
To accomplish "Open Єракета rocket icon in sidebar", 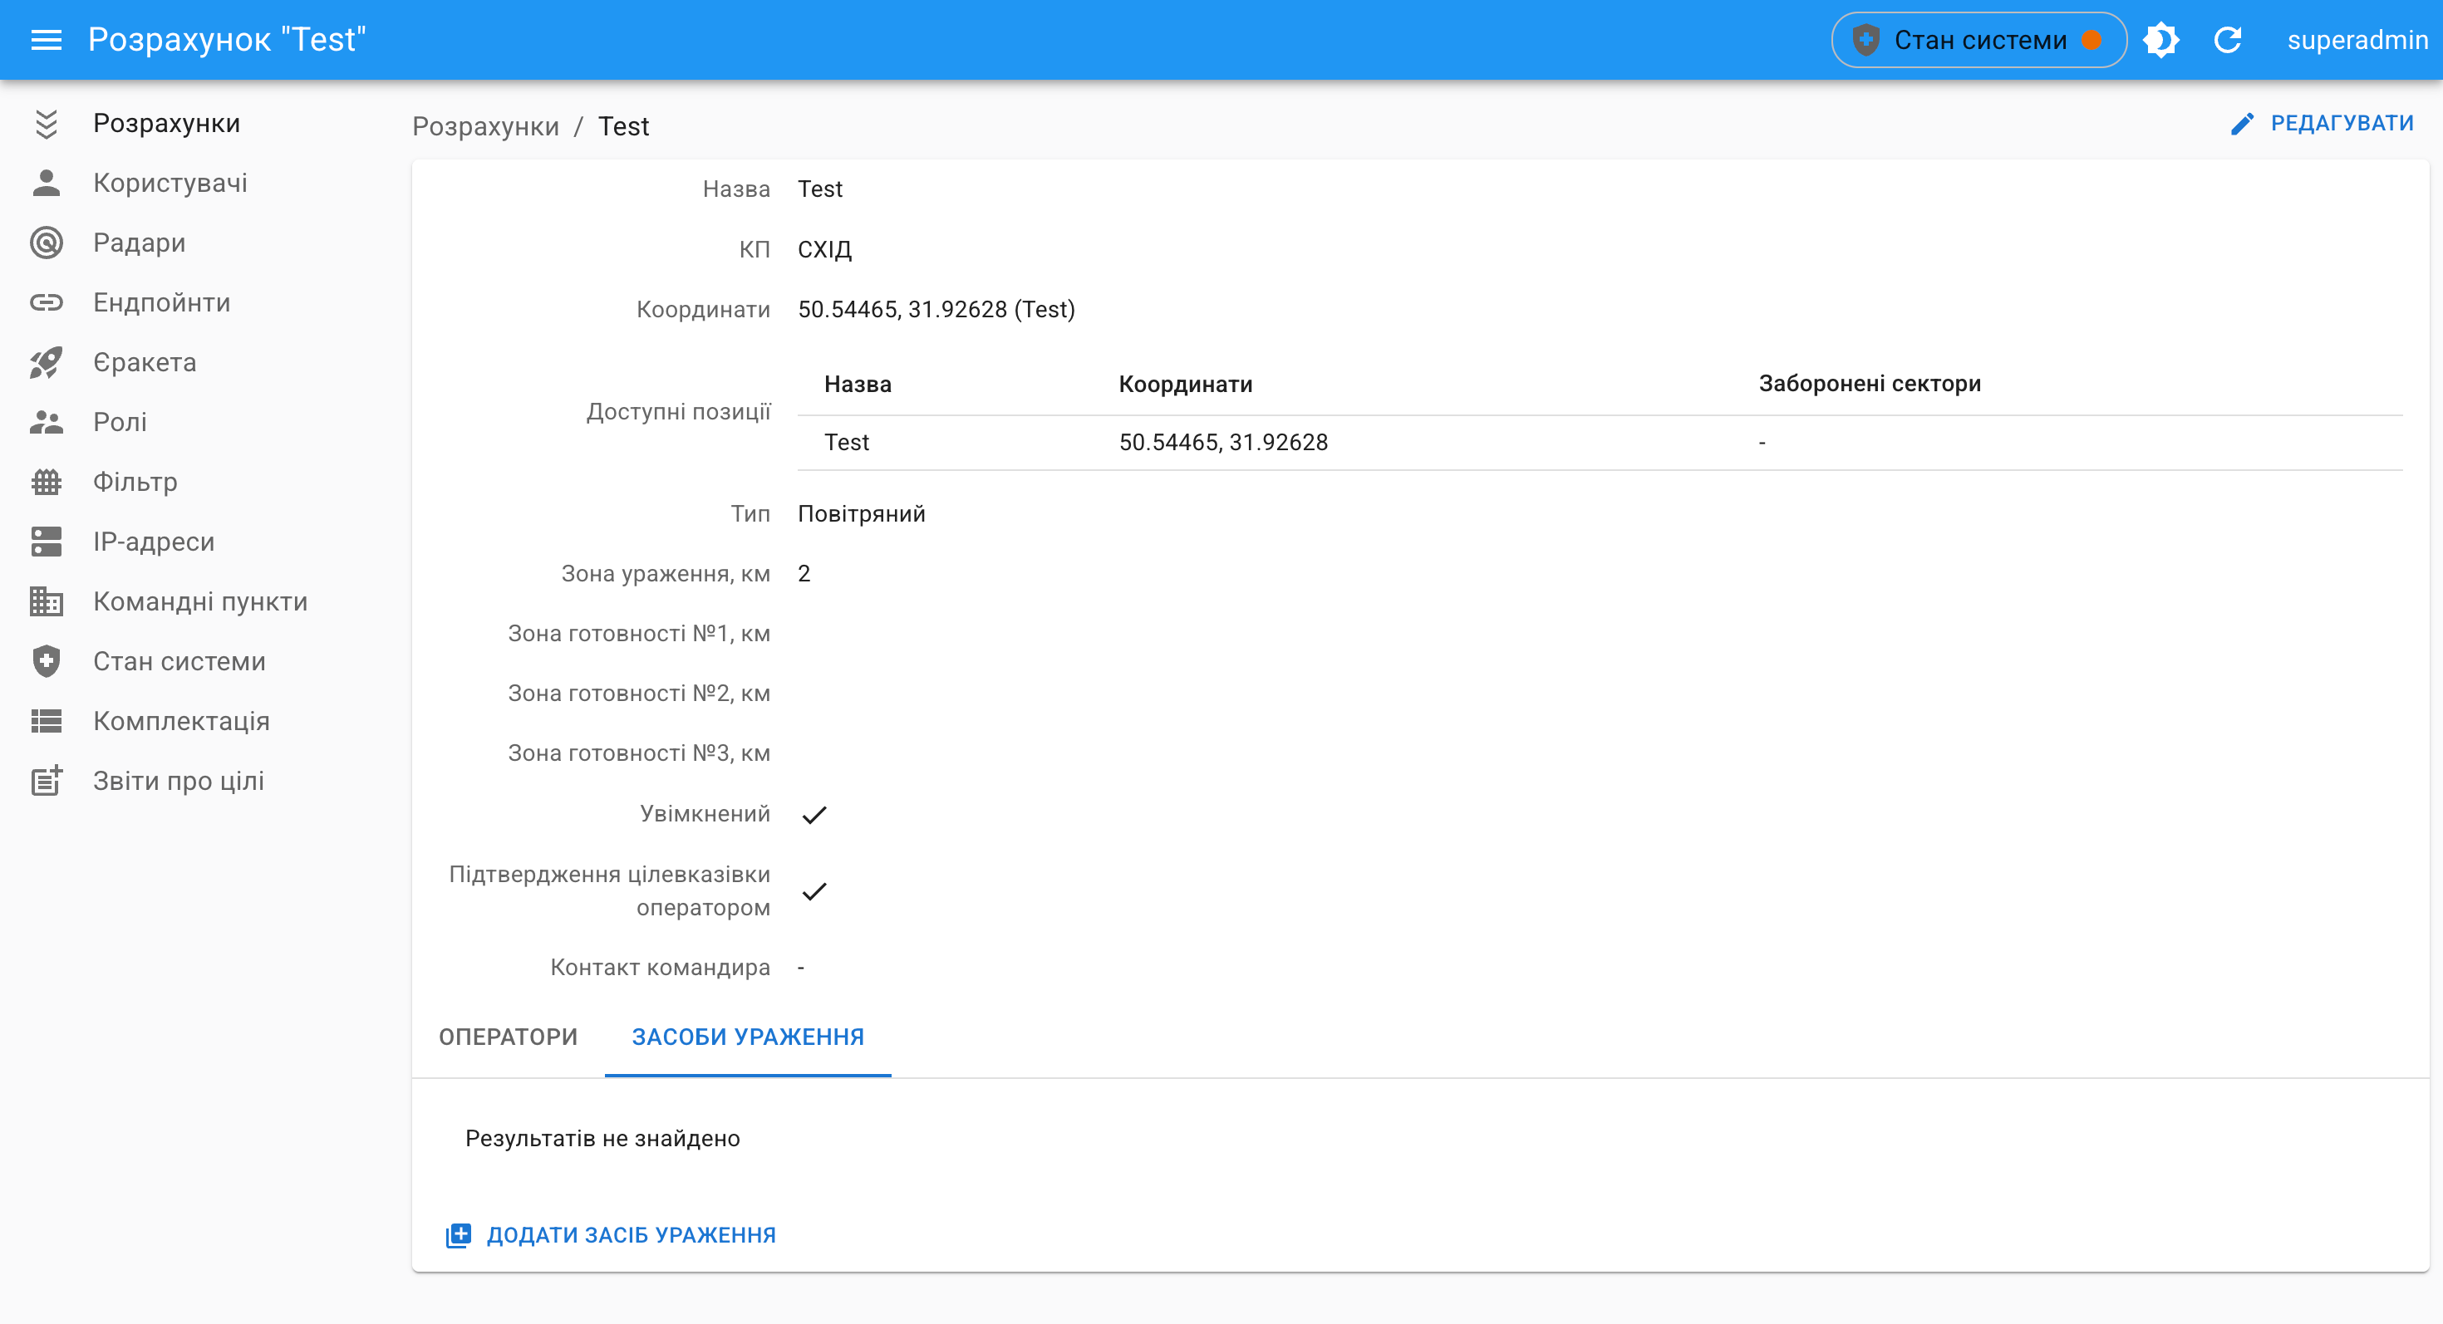I will coord(46,362).
